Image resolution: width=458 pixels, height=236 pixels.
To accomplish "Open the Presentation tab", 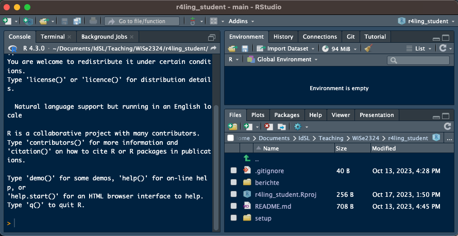I will pos(377,115).
